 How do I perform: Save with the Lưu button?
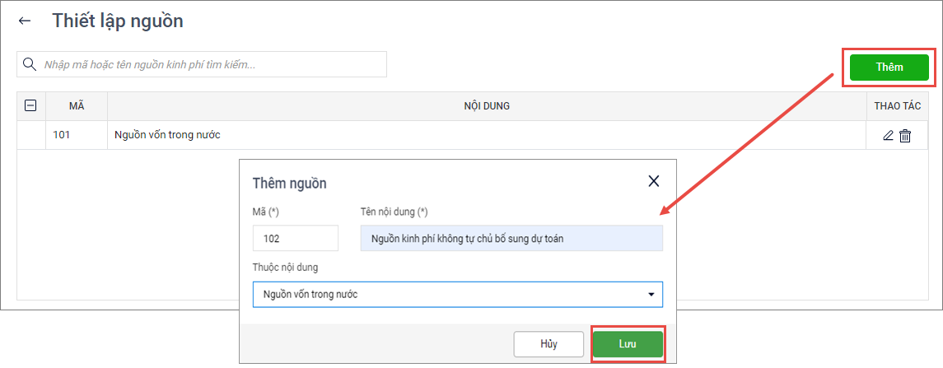[628, 344]
